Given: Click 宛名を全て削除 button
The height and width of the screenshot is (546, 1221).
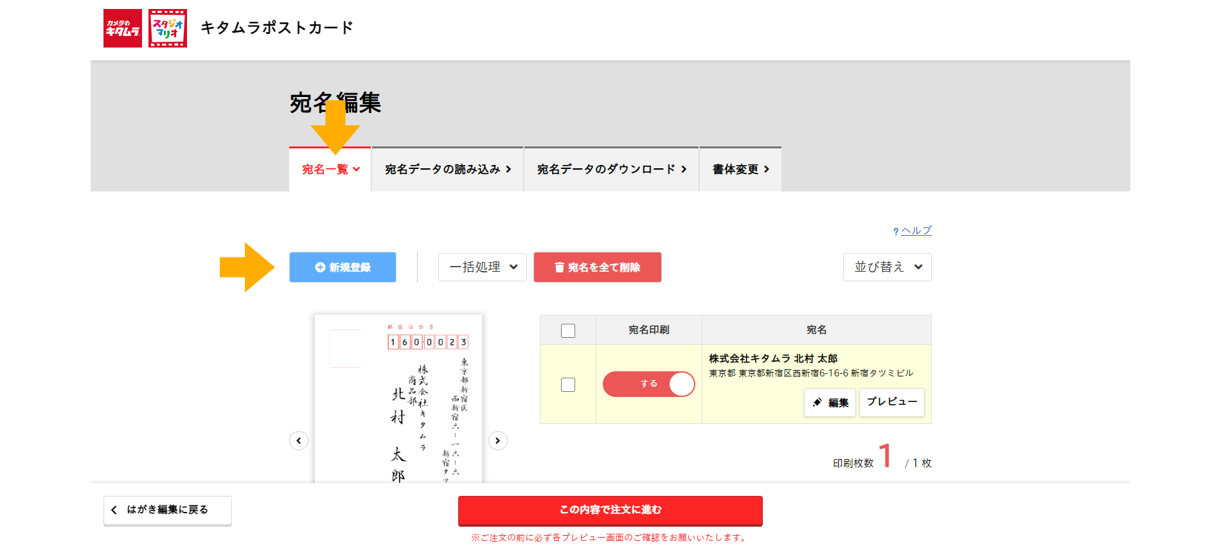Looking at the screenshot, I should coord(597,267).
